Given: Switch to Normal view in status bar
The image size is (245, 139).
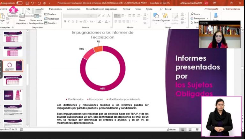Looking at the screenshot, I should 182,129.
